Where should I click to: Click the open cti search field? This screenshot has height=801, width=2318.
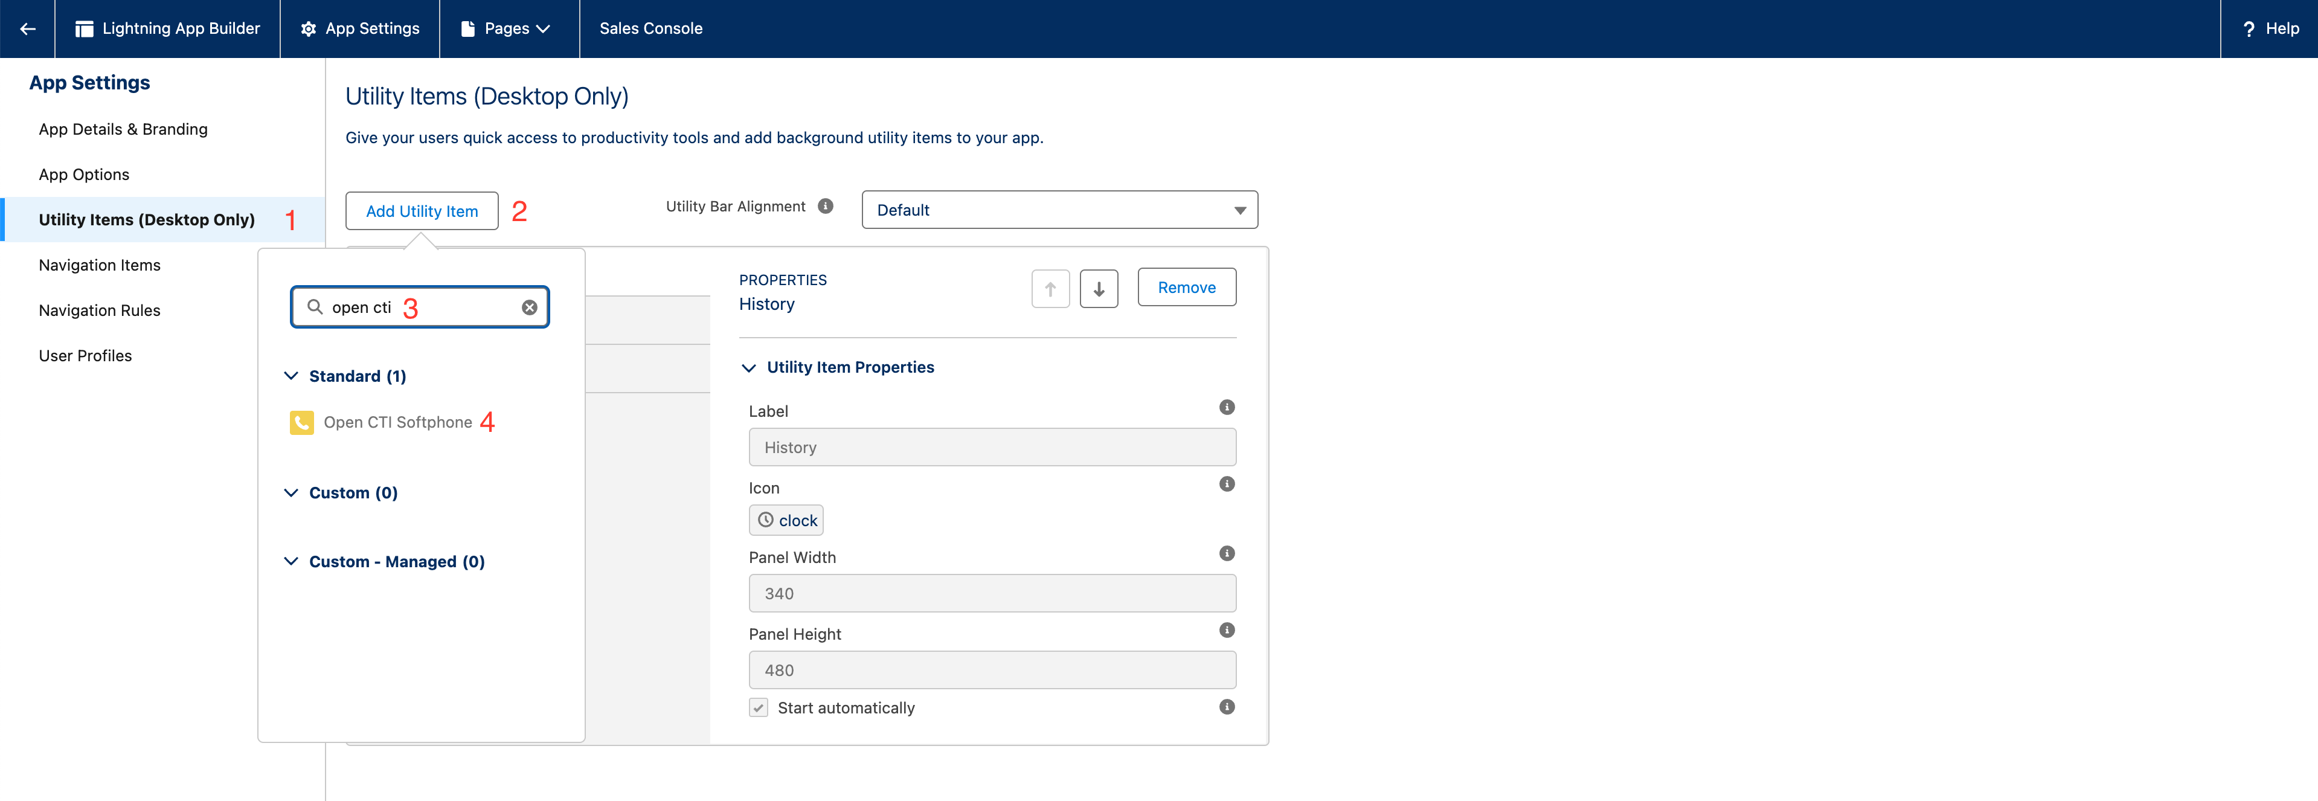(x=419, y=307)
